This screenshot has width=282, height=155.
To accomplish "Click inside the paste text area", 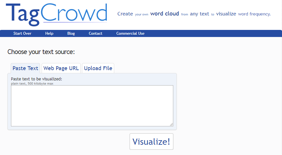I will pos(92,105).
